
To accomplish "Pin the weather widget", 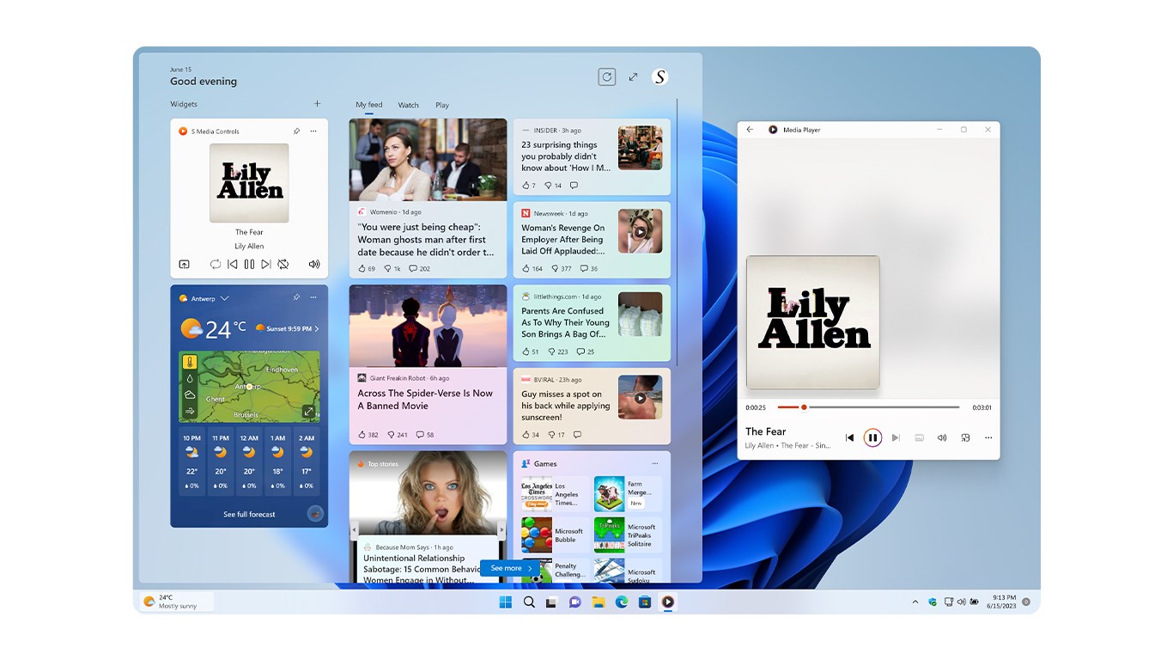I will [296, 297].
